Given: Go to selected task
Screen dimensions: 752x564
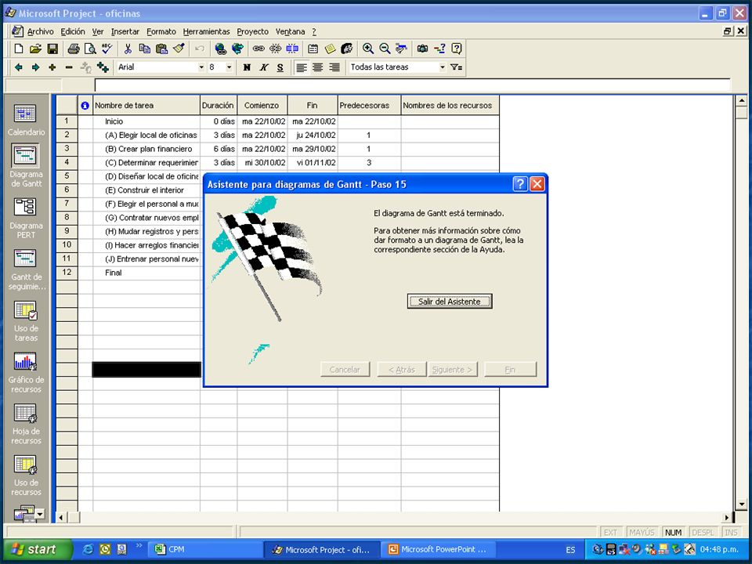Looking at the screenshot, I should [401, 49].
